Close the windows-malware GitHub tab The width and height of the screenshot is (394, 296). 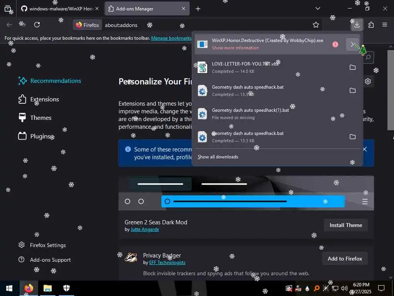(97, 8)
